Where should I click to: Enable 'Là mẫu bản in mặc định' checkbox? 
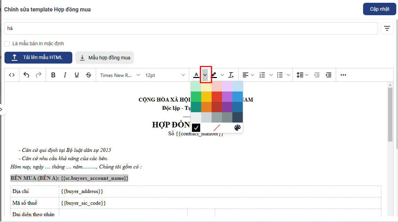point(7,44)
